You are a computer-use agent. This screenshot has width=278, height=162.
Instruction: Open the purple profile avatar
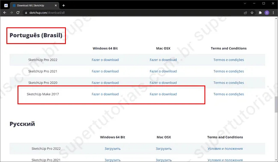coord(267,13)
